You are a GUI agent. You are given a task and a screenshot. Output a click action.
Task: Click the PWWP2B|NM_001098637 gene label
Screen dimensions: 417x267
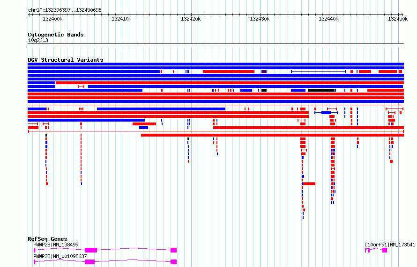coord(60,256)
